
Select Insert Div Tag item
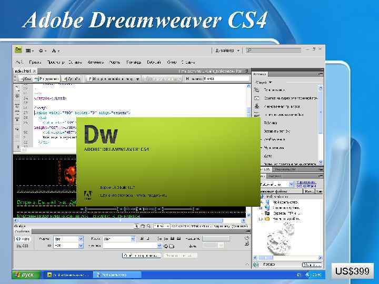[x=276, y=131]
